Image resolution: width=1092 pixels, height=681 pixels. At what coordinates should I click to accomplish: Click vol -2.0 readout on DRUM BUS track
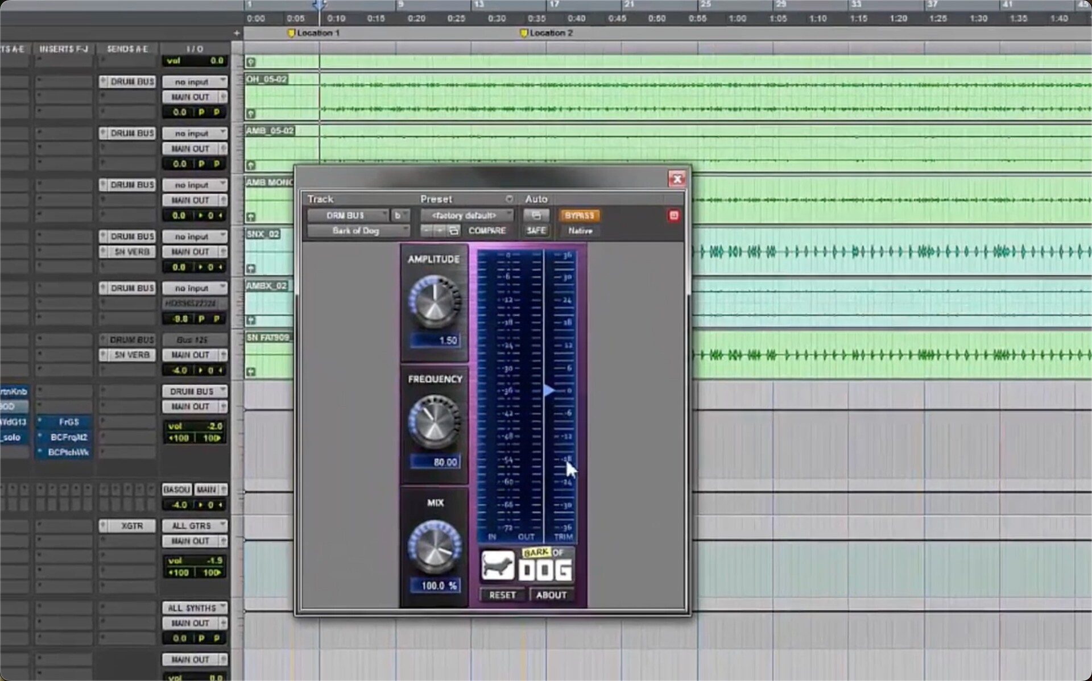coord(195,426)
